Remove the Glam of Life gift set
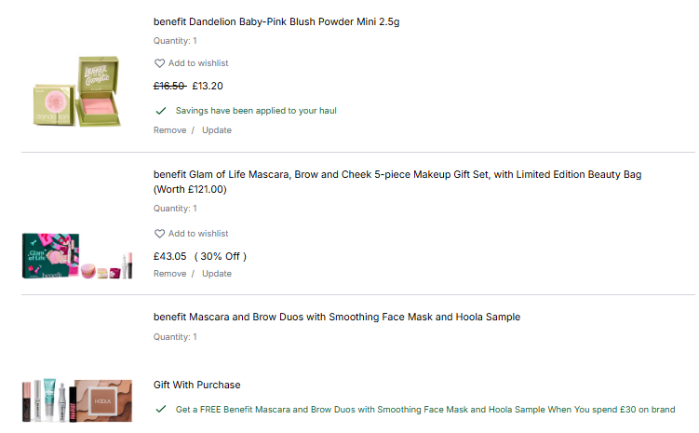The width and height of the screenshot is (699, 433). pyautogui.click(x=170, y=274)
